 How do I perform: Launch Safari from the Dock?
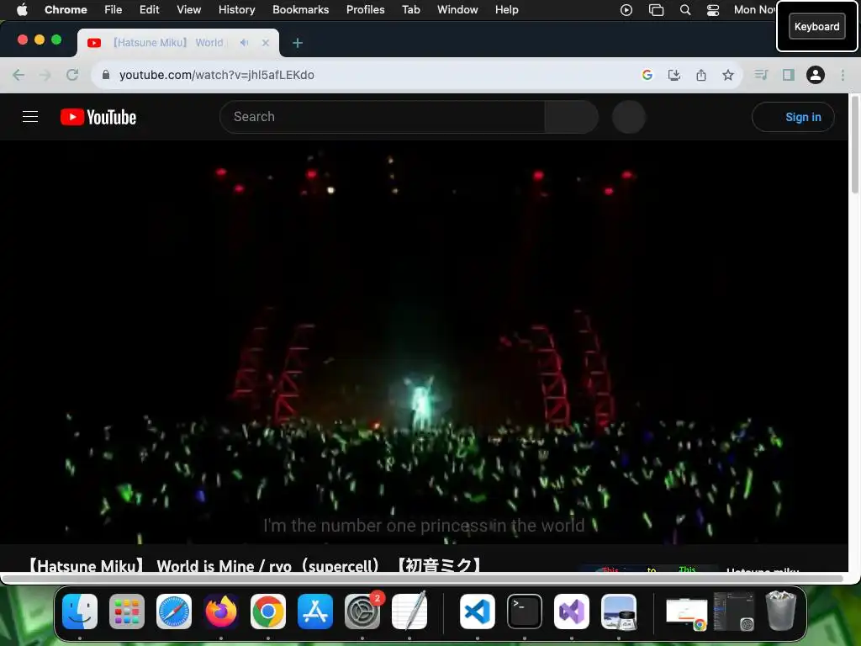pos(174,612)
